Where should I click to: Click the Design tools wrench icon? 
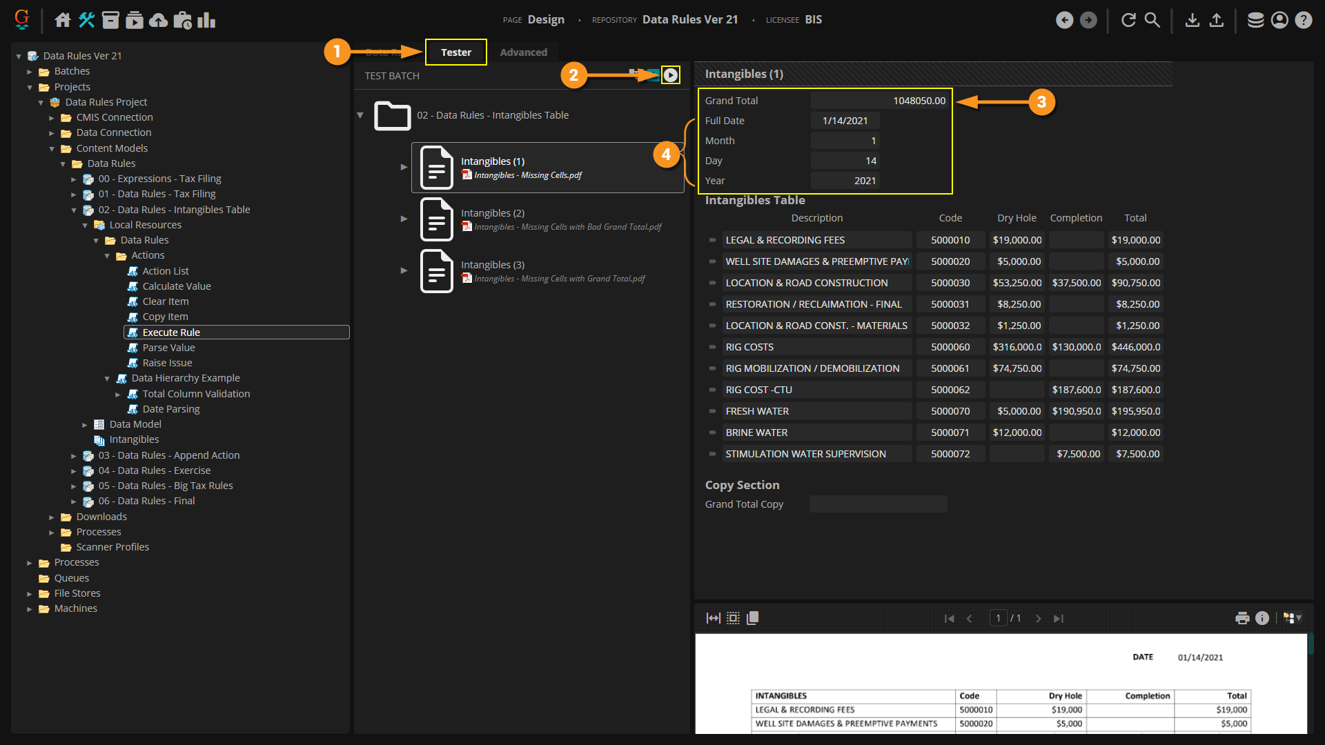[x=86, y=20]
